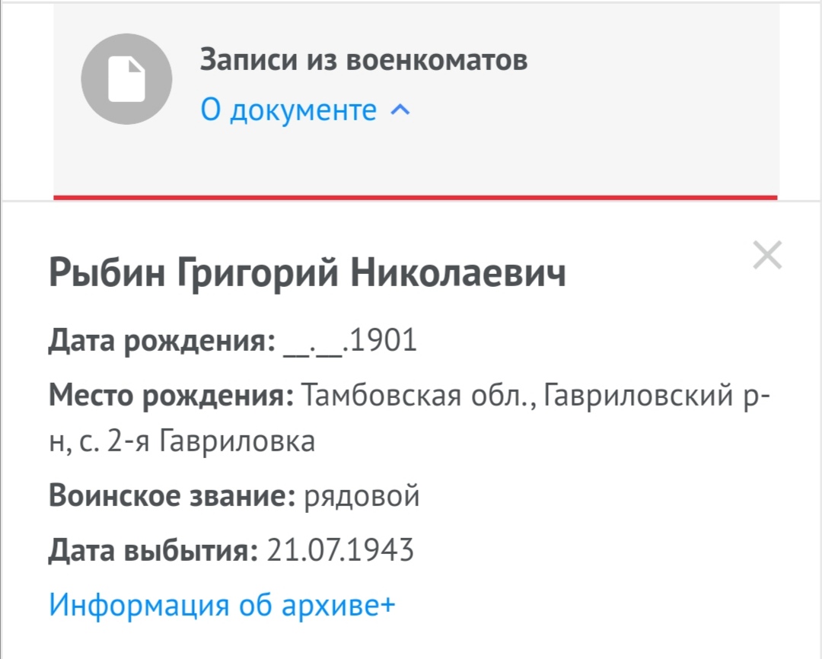Viewport: 822px width, 659px height.
Task: Click the plus sign after Информация об архиве
Action: pos(388,605)
